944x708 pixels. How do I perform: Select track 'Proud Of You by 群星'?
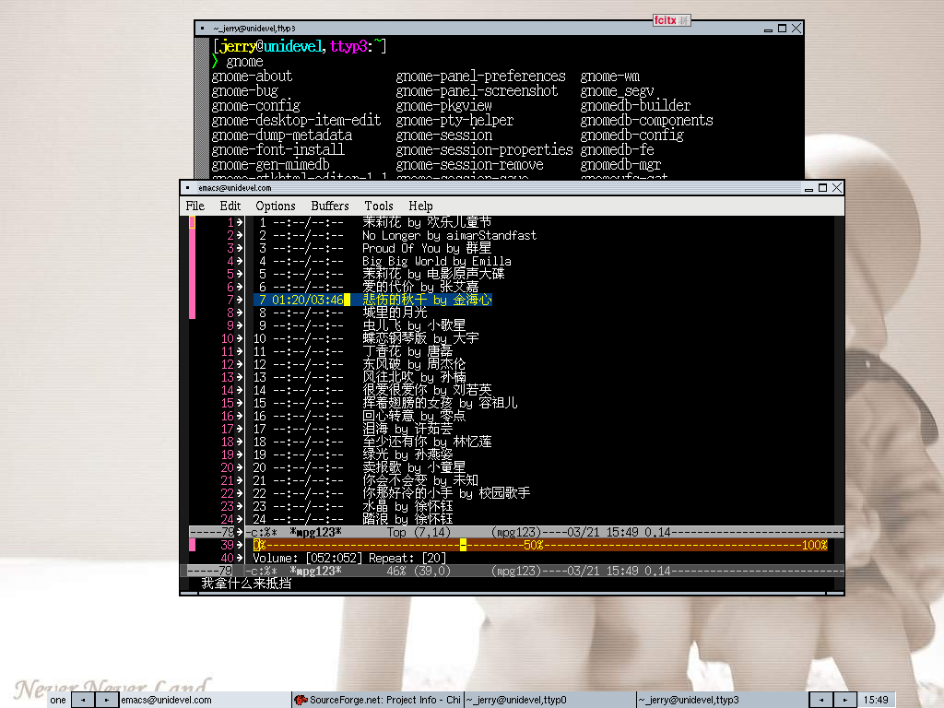tap(427, 248)
